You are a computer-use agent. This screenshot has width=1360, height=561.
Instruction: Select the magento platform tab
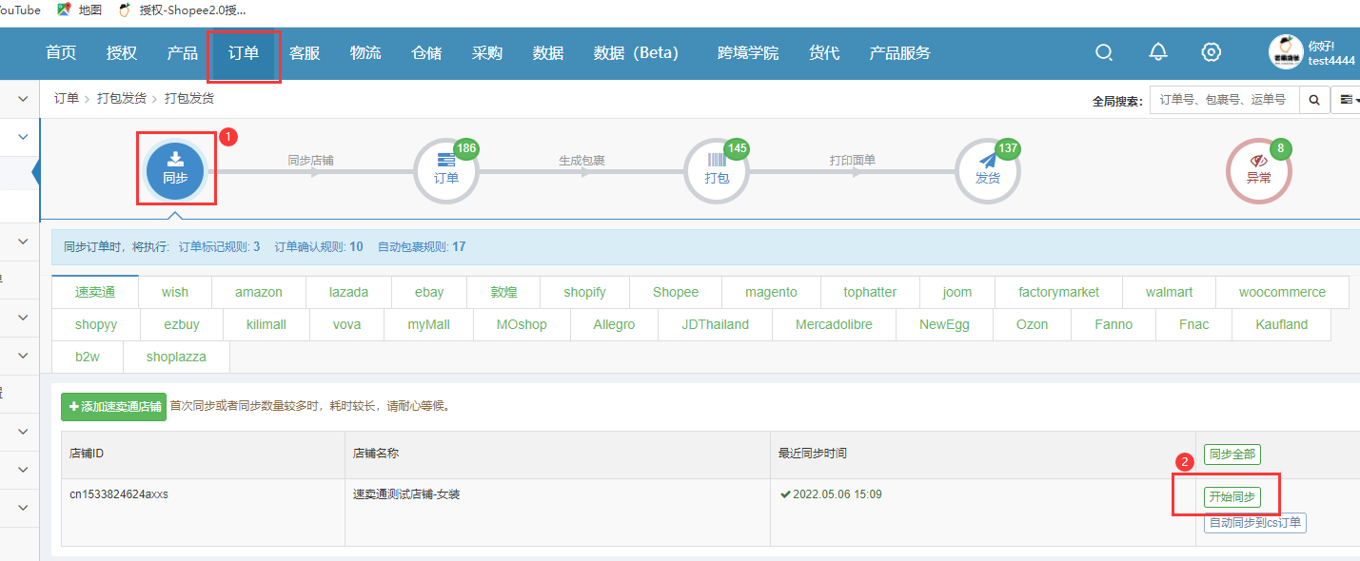(x=771, y=292)
